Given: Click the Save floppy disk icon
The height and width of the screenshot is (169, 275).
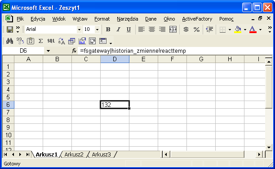Looking at the screenshot, I should click(x=10, y=30).
